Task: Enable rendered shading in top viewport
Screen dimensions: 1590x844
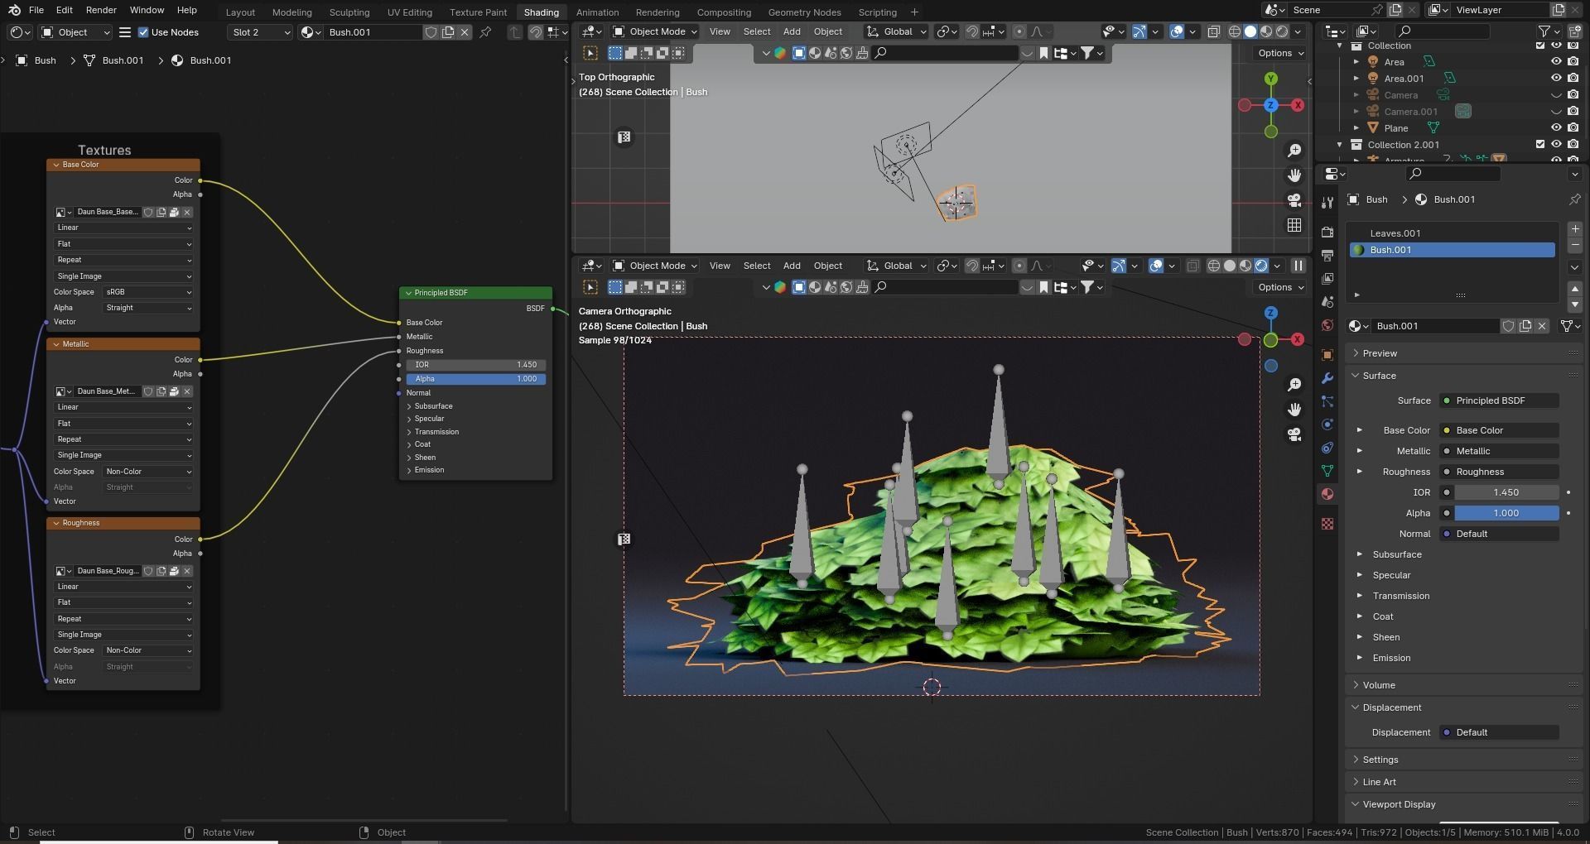Action: pos(1282,31)
